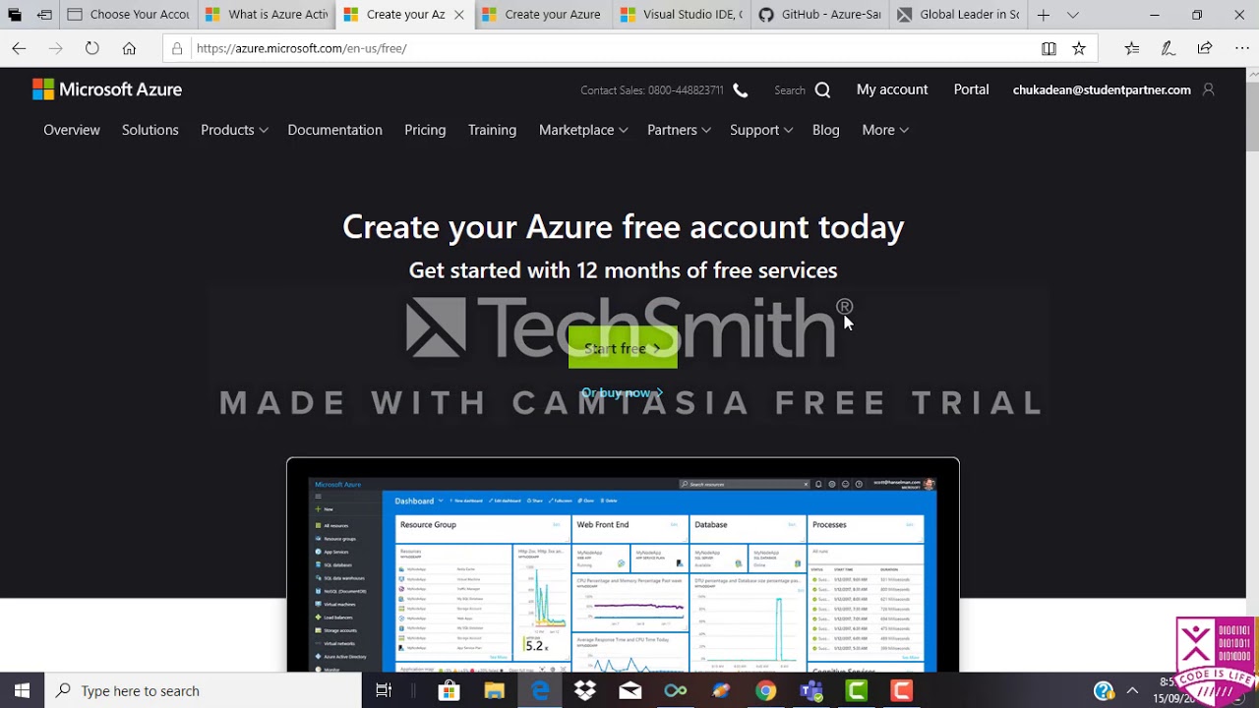Reload the page with refresh icon
The image size is (1259, 708).
(91, 48)
